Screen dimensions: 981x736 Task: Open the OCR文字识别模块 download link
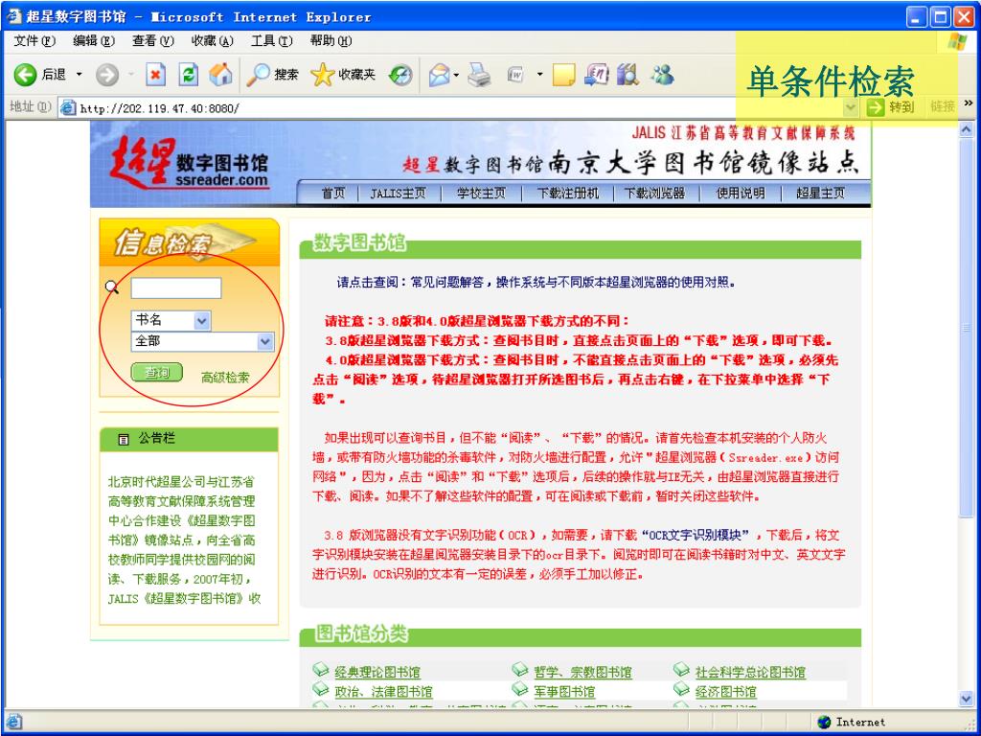pyautogui.click(x=695, y=535)
